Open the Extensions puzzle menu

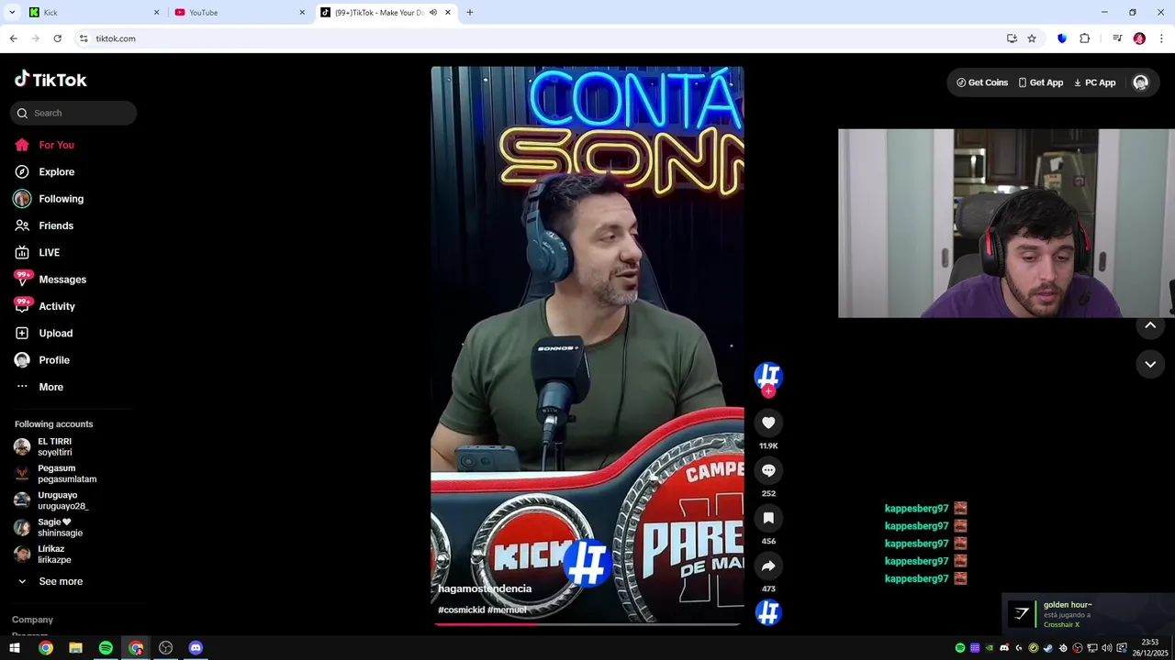(x=1085, y=38)
